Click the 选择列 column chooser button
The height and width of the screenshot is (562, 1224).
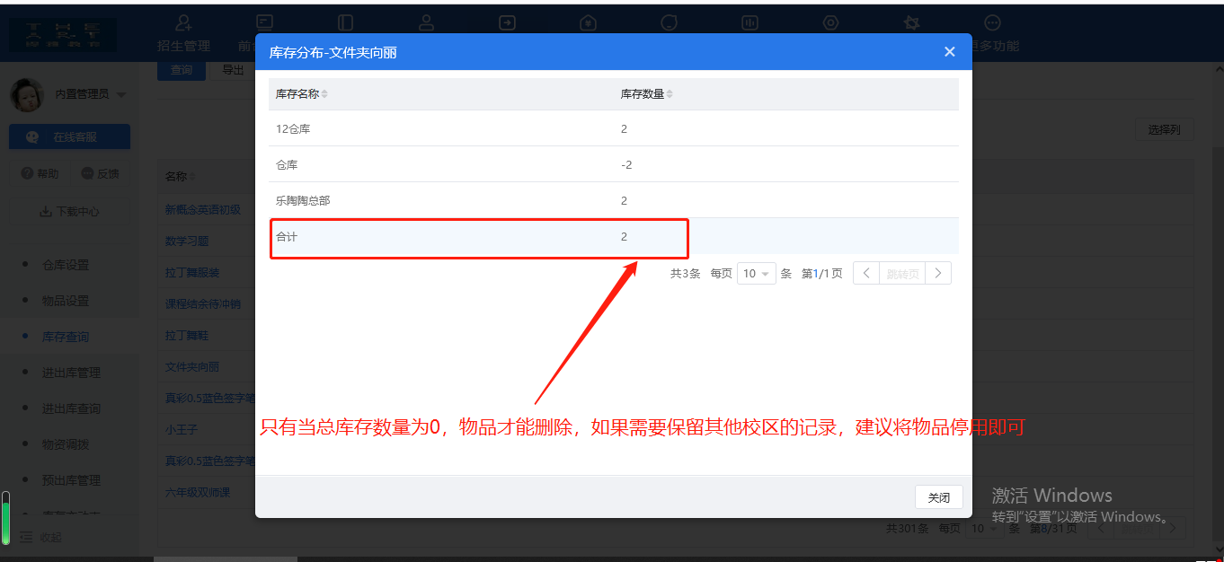(x=1164, y=130)
